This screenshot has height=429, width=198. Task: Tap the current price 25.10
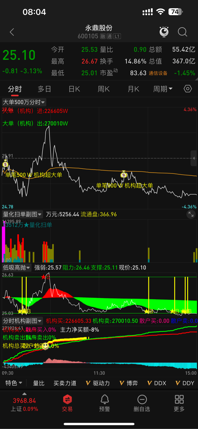pyautogui.click(x=19, y=55)
